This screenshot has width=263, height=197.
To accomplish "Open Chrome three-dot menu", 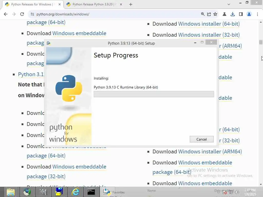I will [257, 14].
